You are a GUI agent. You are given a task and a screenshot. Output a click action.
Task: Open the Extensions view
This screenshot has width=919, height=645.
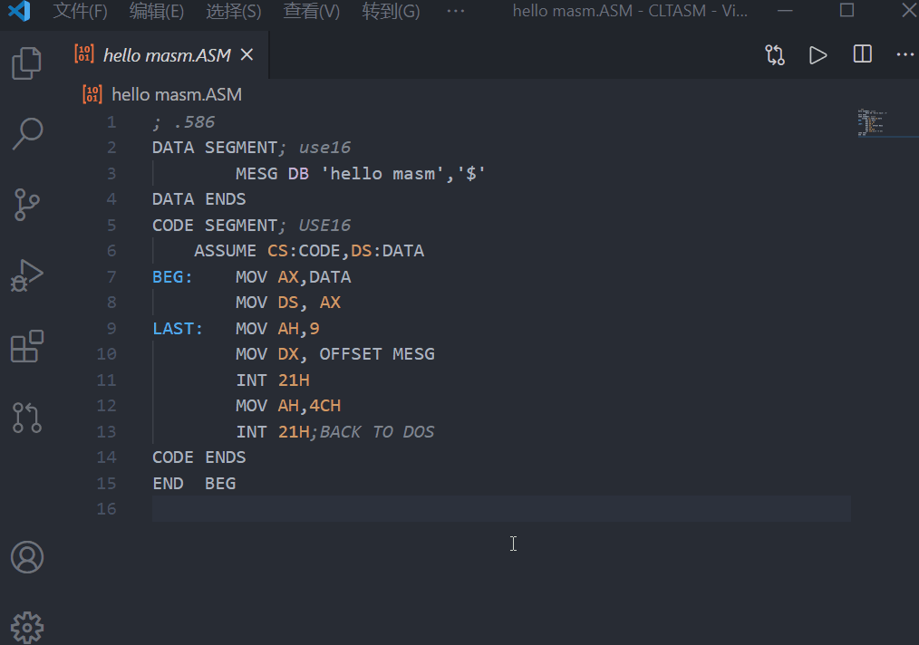point(26,346)
